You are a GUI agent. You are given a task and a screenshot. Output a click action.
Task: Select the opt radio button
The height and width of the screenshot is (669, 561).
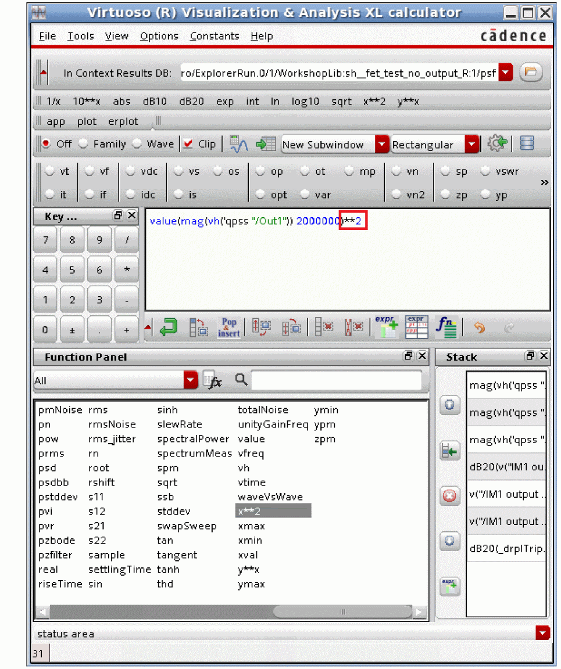click(260, 195)
